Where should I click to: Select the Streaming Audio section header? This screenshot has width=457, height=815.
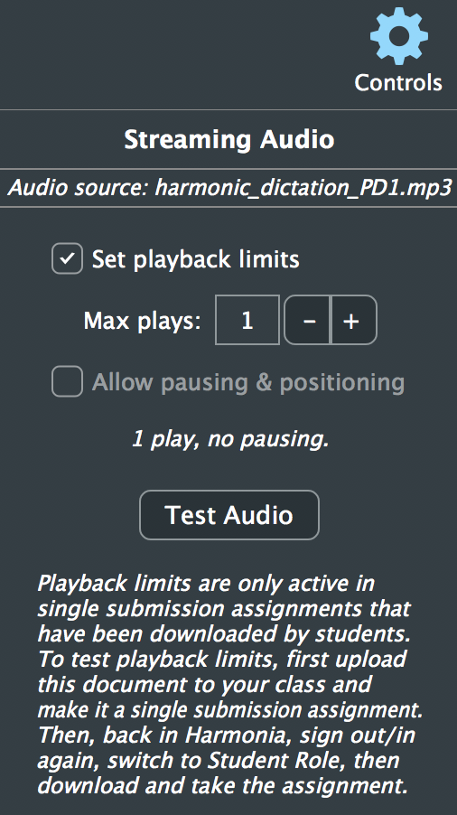click(229, 139)
